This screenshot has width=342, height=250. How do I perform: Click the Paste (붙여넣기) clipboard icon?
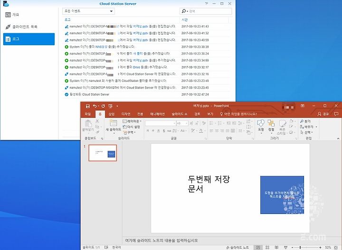click(x=88, y=124)
